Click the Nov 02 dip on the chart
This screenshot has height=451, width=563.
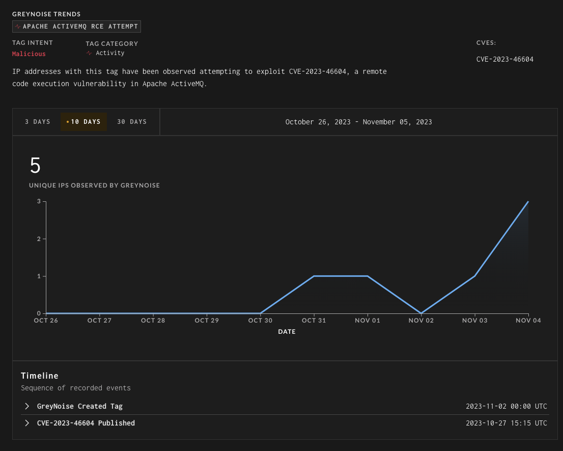421,313
